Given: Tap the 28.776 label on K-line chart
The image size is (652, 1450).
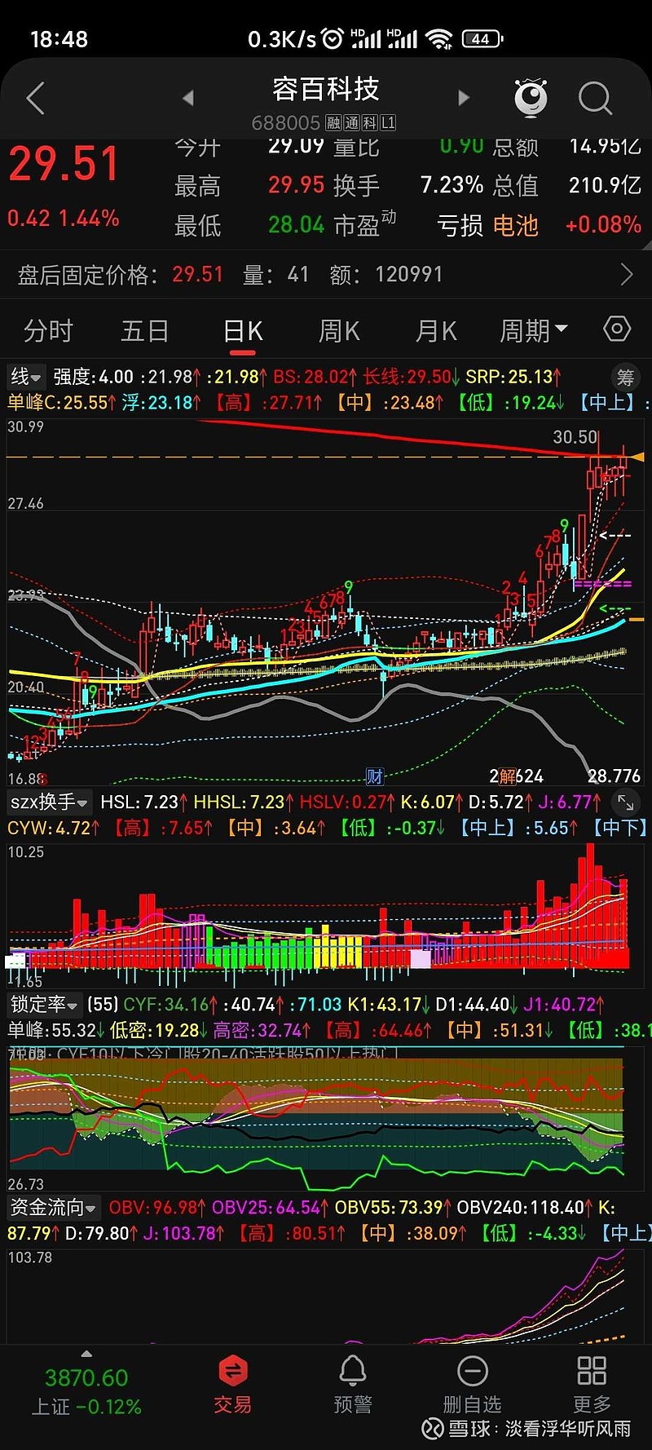Looking at the screenshot, I should click(614, 776).
